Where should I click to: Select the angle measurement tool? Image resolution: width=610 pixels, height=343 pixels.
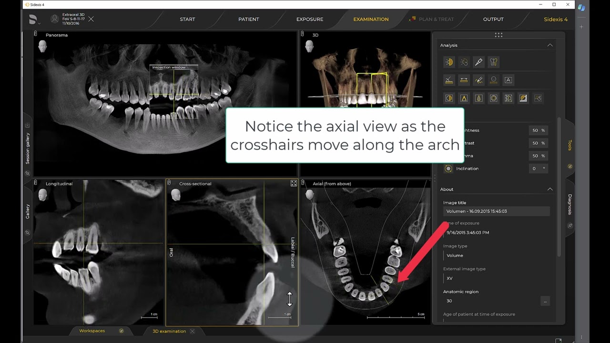click(449, 80)
